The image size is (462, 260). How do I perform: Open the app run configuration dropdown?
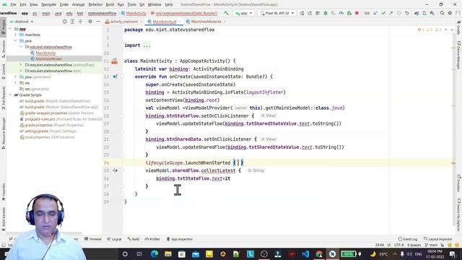click(x=244, y=13)
